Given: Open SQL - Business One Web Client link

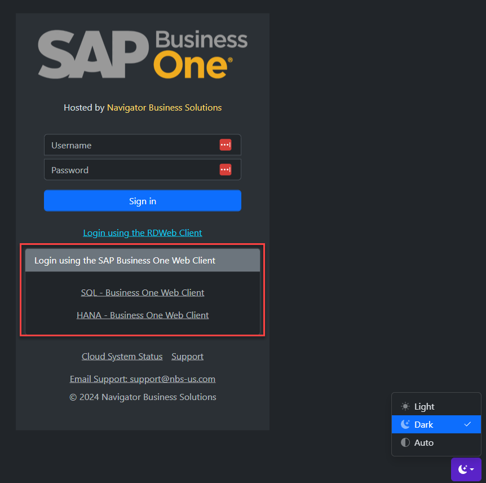Looking at the screenshot, I should [x=143, y=292].
